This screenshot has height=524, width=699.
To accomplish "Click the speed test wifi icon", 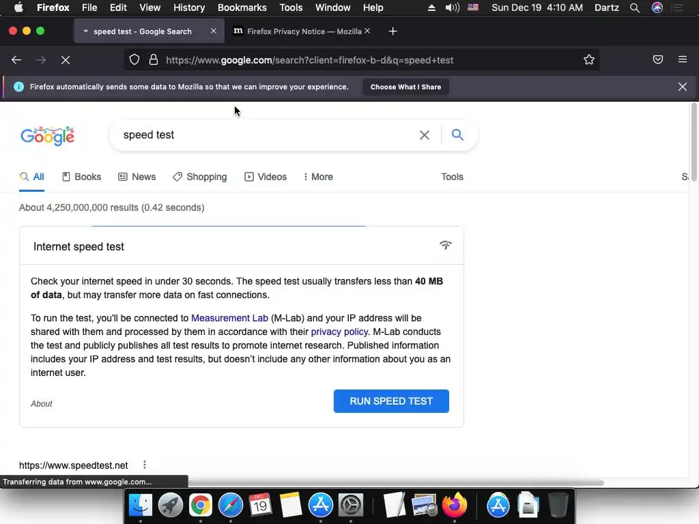I will click(445, 245).
